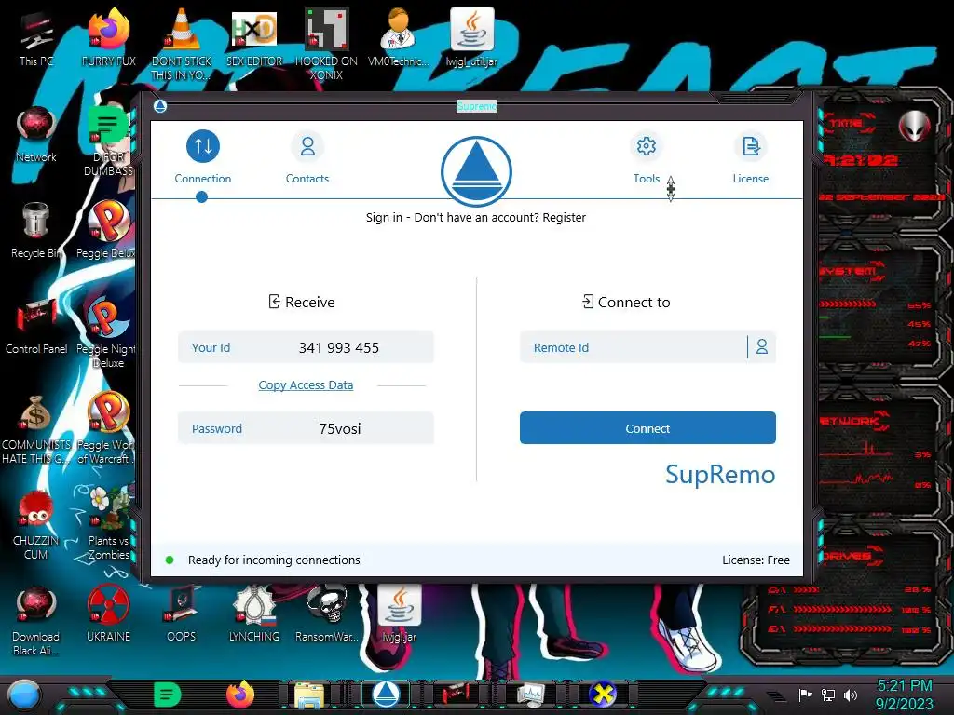The image size is (954, 715).
Task: Click the money bag COMMUNISTS HATE THIS icon
Action: [x=36, y=429]
